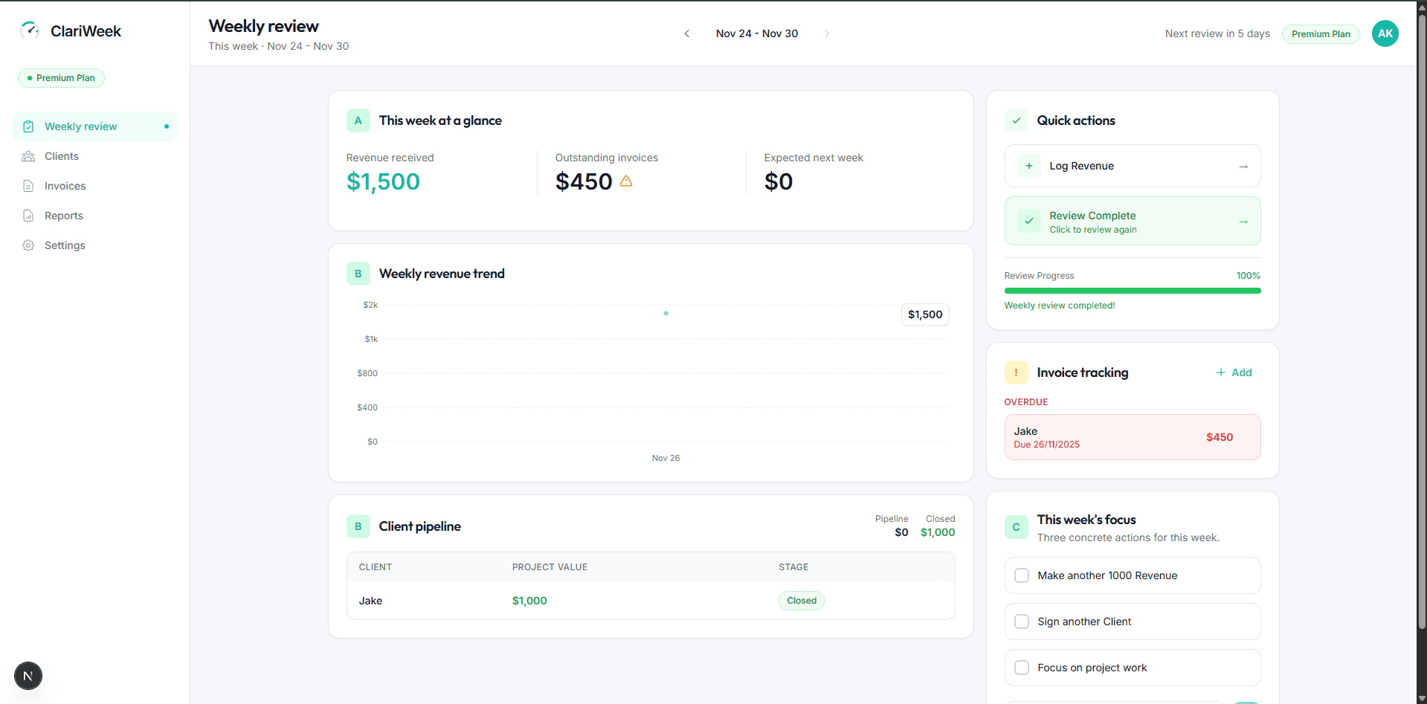
Task: Click the warning triangle beside $450
Action: pos(626,181)
